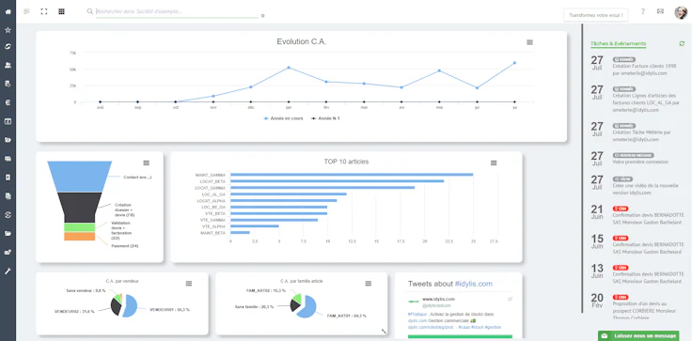Open the gears configuration sidebar icon
Image resolution: width=692 pixels, height=341 pixels.
(x=8, y=253)
